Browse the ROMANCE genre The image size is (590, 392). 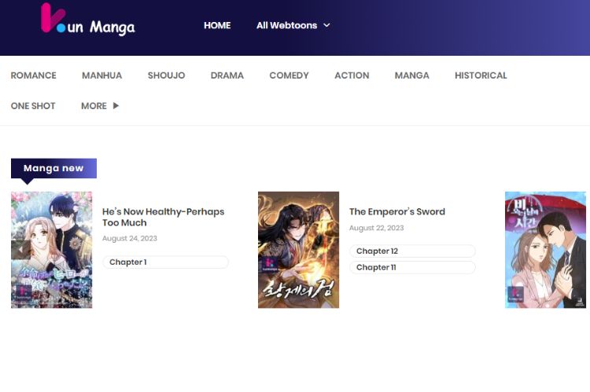tap(34, 75)
